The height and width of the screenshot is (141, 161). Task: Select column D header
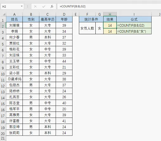(64, 14)
